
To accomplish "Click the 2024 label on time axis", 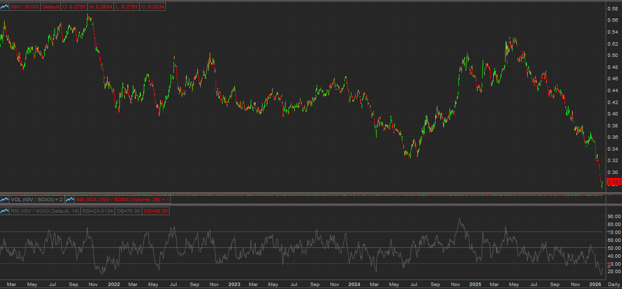I will click(x=354, y=285).
